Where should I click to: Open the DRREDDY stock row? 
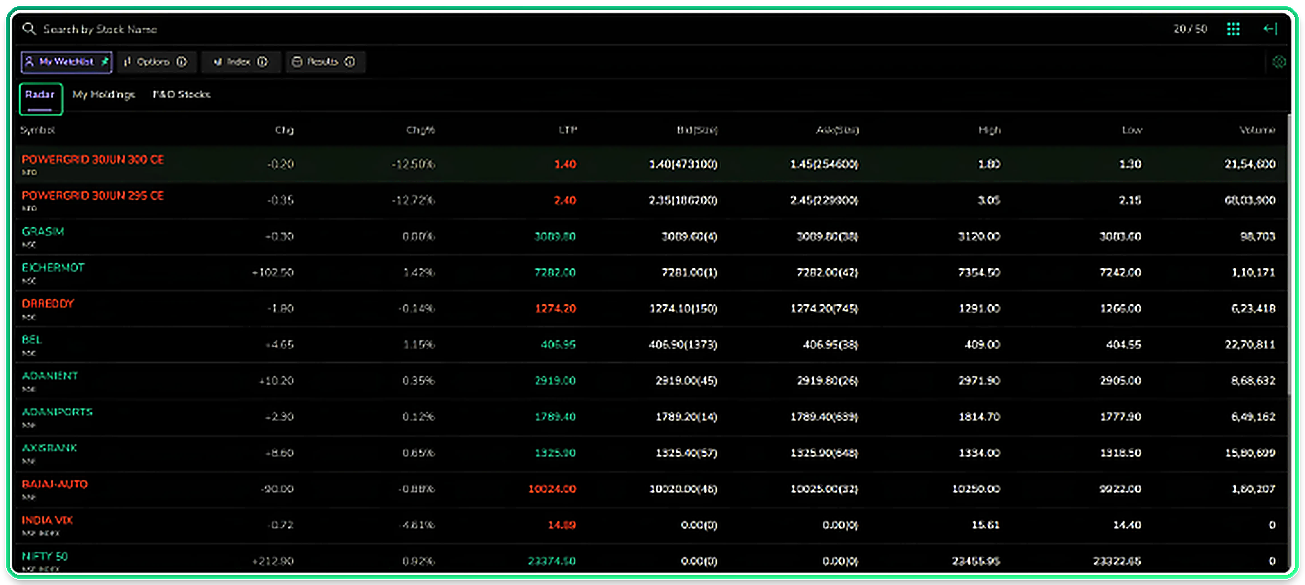(651, 309)
